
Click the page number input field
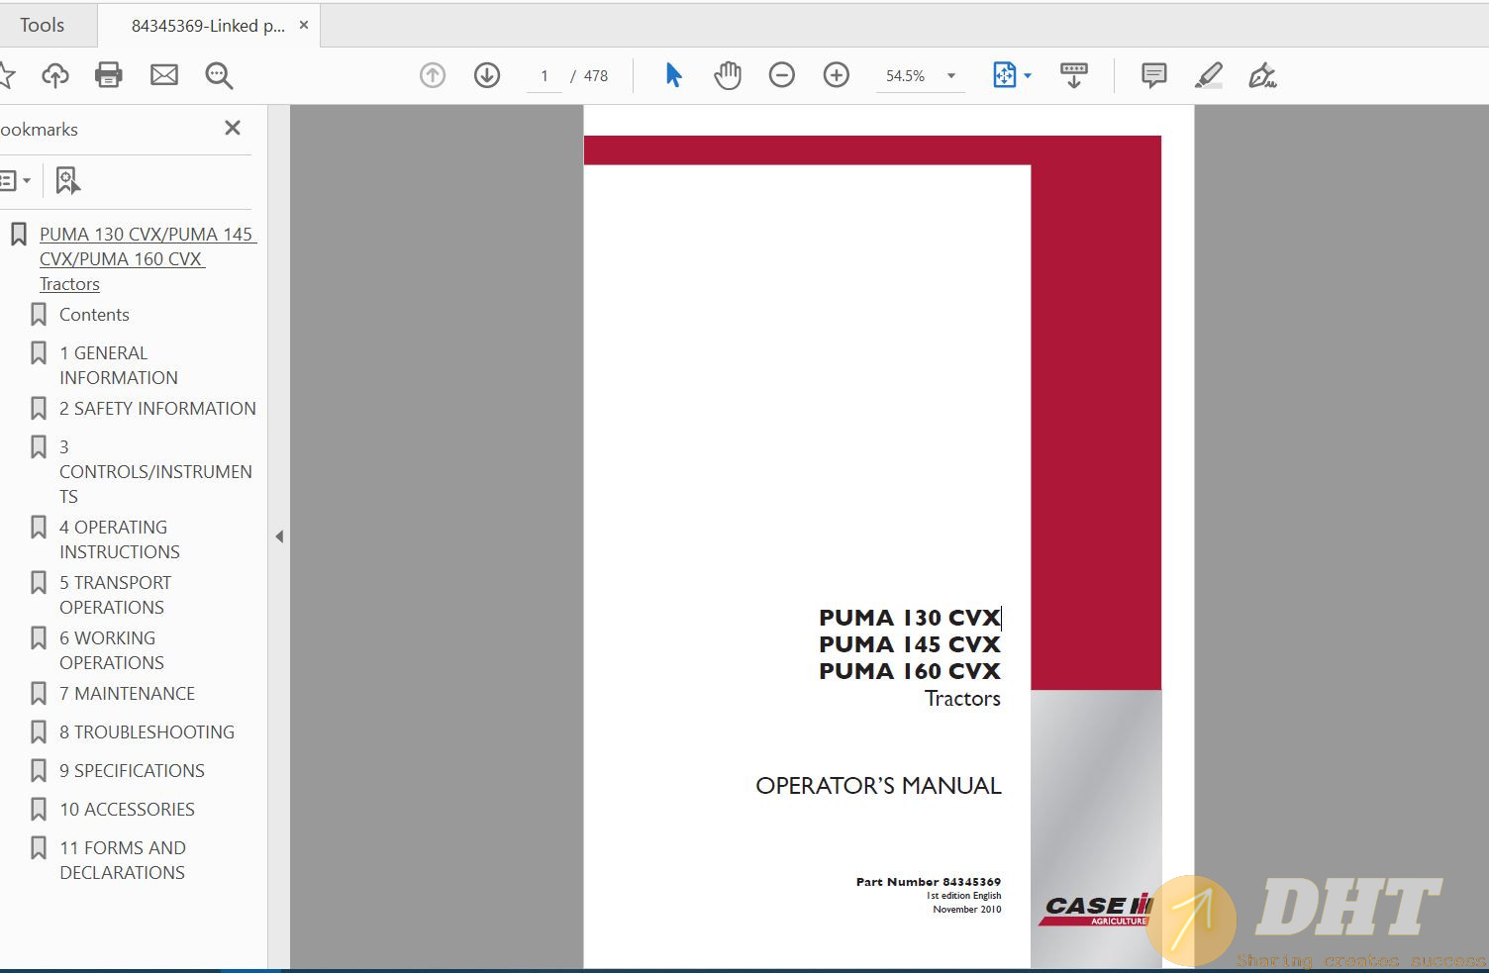545,76
